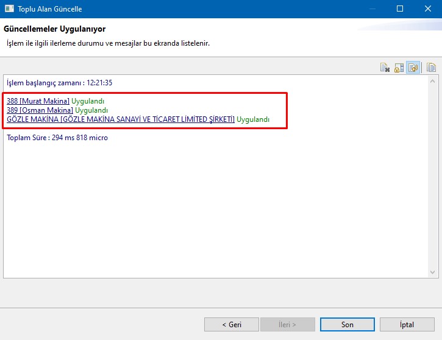Open the 388 [Murat Makina] link
Image resolution: width=442 pixels, height=340 pixels.
click(x=38, y=101)
